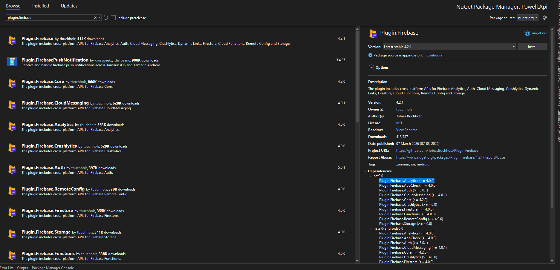Click the refresh icon beside the search box

tap(106, 18)
